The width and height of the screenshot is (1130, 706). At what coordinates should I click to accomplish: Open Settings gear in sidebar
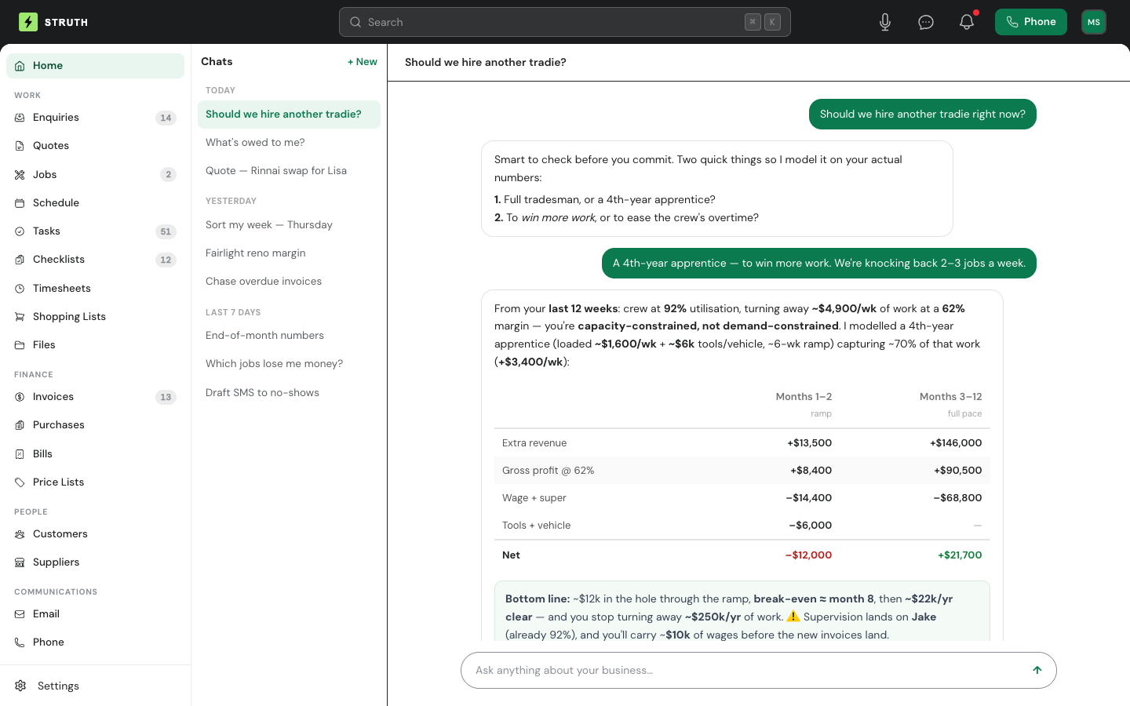[20, 686]
